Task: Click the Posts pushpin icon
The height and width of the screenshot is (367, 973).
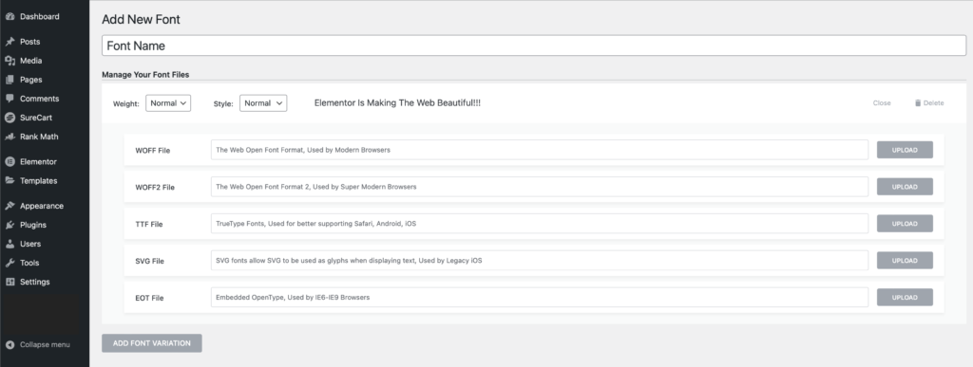Action: pos(10,42)
